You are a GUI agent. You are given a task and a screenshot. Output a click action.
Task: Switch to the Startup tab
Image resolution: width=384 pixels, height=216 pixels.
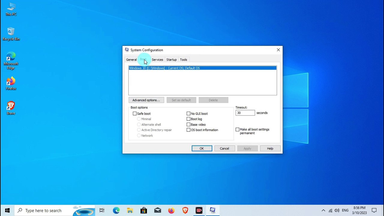pyautogui.click(x=172, y=60)
